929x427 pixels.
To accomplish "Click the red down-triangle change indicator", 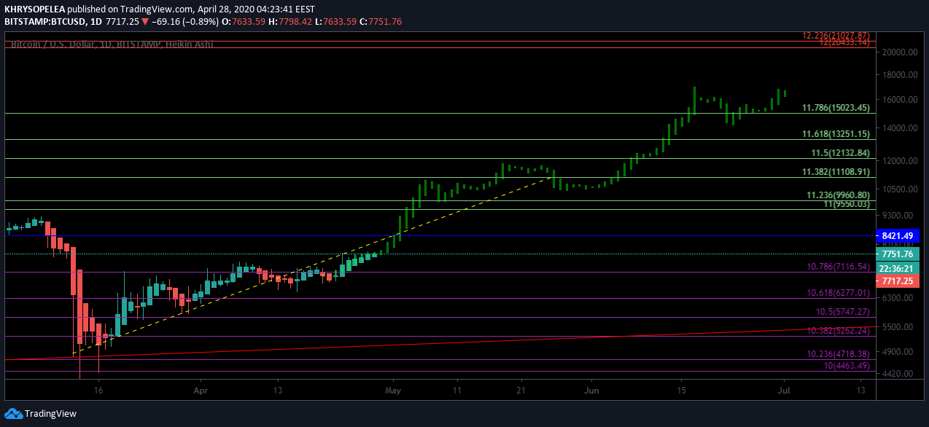I will (x=145, y=22).
